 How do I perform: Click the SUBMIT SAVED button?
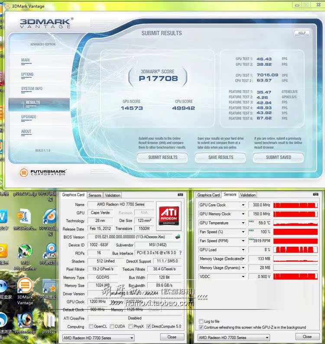(279, 158)
